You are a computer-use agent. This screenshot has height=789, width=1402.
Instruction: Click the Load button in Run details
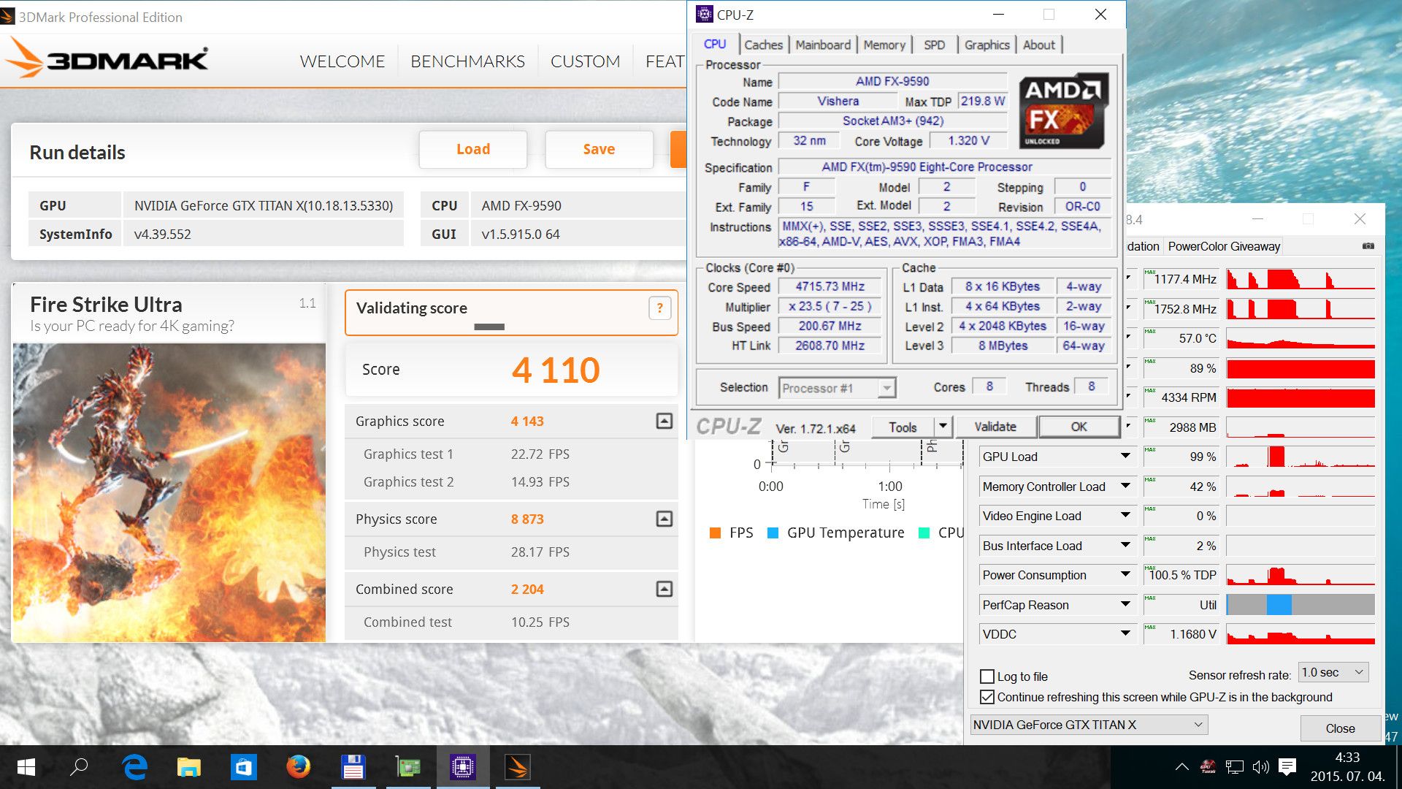click(473, 149)
